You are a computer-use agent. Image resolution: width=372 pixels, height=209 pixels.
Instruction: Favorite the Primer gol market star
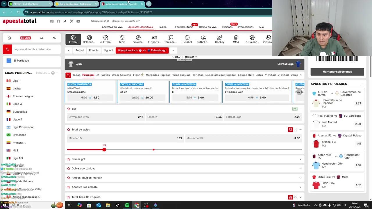(69, 159)
